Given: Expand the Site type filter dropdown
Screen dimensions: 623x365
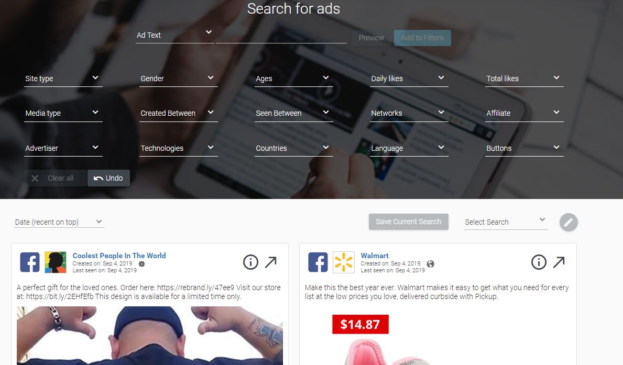Looking at the screenshot, I should point(63,79).
